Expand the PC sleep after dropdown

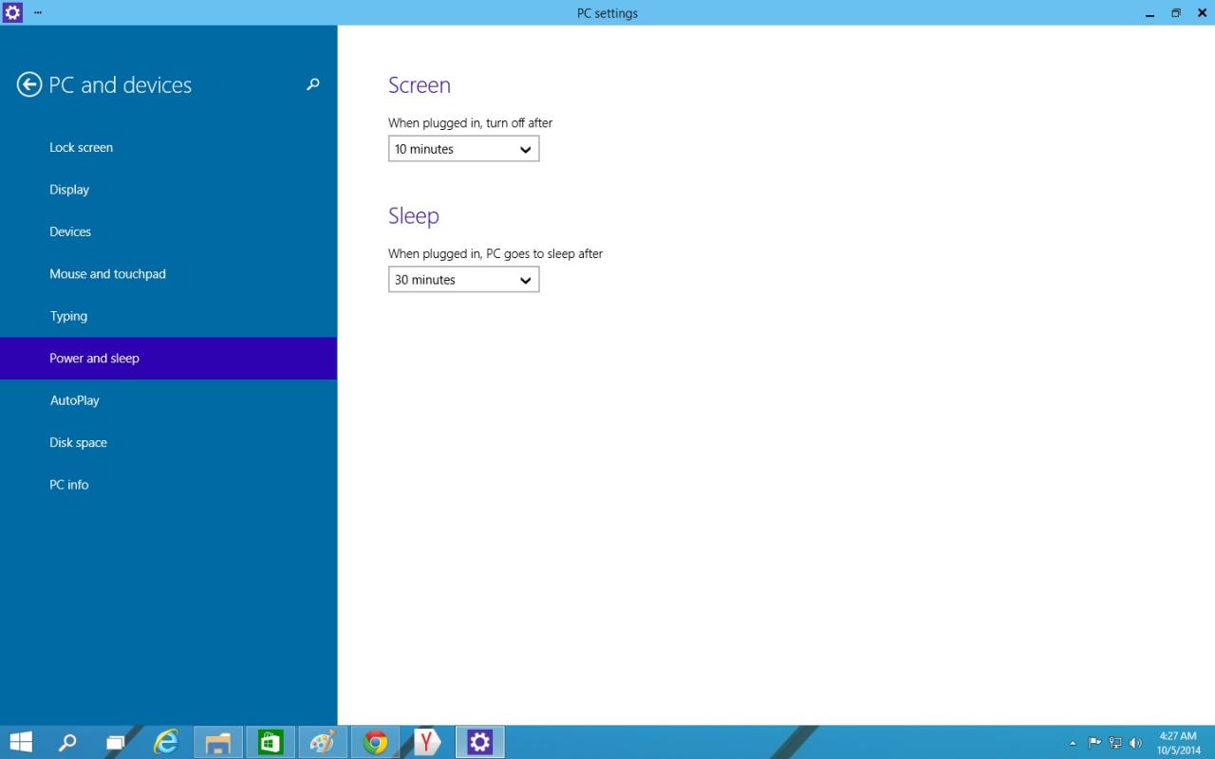pos(464,280)
